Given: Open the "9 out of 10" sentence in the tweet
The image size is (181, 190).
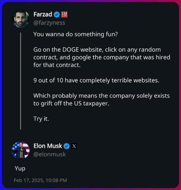Looking at the screenshot, I should point(96,81).
